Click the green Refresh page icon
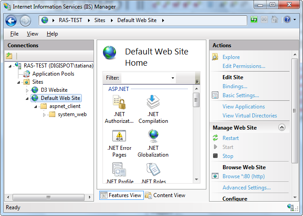Viewport: 303px width, 216px height. 254,20
